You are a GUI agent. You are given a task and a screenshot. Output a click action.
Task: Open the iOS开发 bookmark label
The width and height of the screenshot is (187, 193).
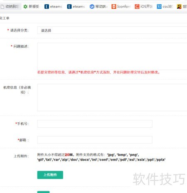tap(147, 7)
